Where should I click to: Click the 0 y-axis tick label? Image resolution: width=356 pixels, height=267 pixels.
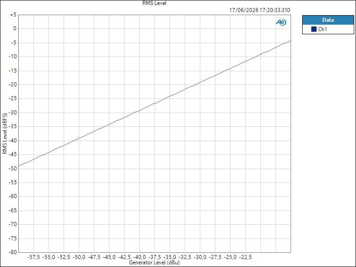pos(15,28)
